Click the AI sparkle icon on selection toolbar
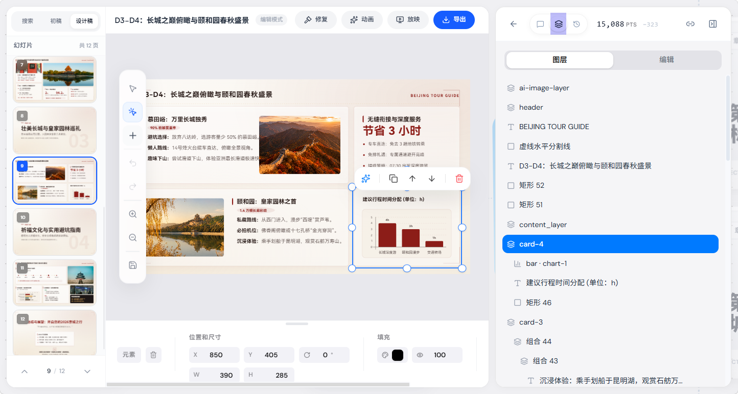Screen dimensions: 738x394 [366, 179]
